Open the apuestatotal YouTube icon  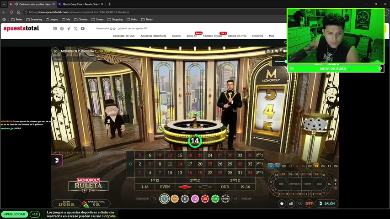(83, 29)
